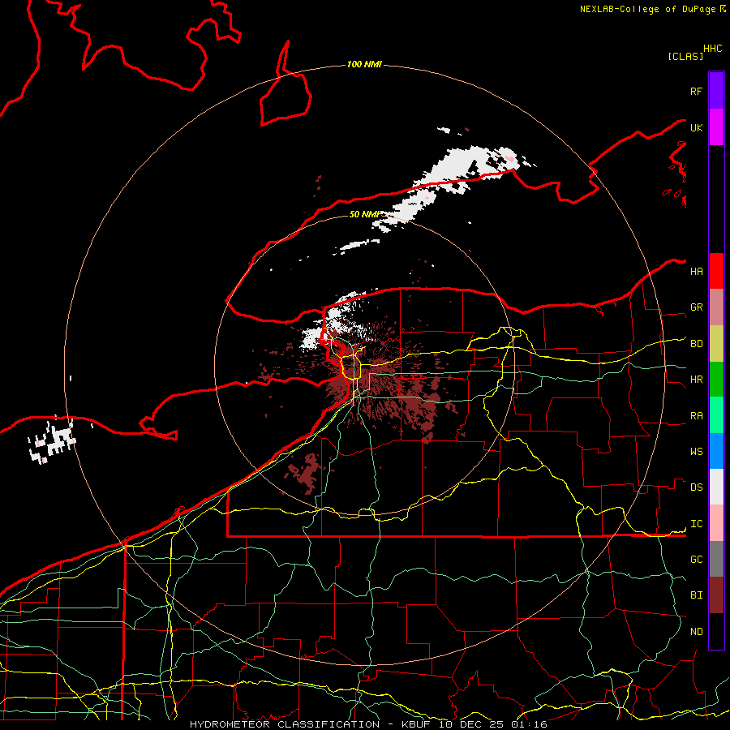The image size is (730, 730).
Task: Click the HHC product label
Action: click(712, 49)
